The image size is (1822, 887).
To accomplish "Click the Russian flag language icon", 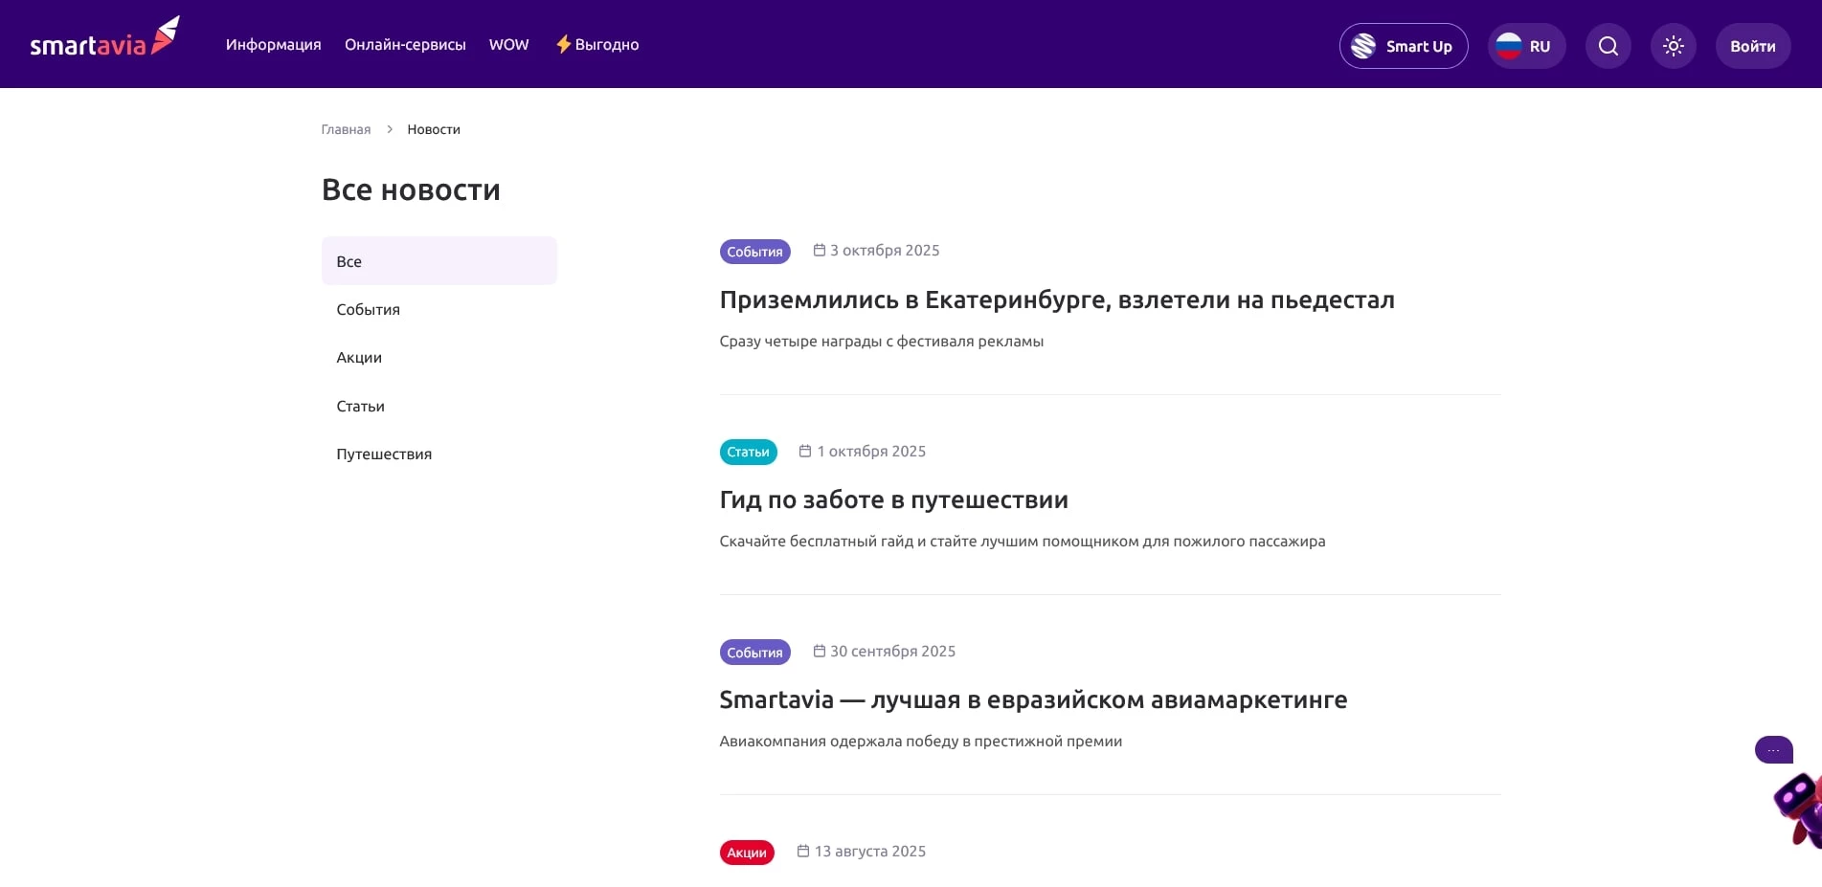I will coord(1510,45).
